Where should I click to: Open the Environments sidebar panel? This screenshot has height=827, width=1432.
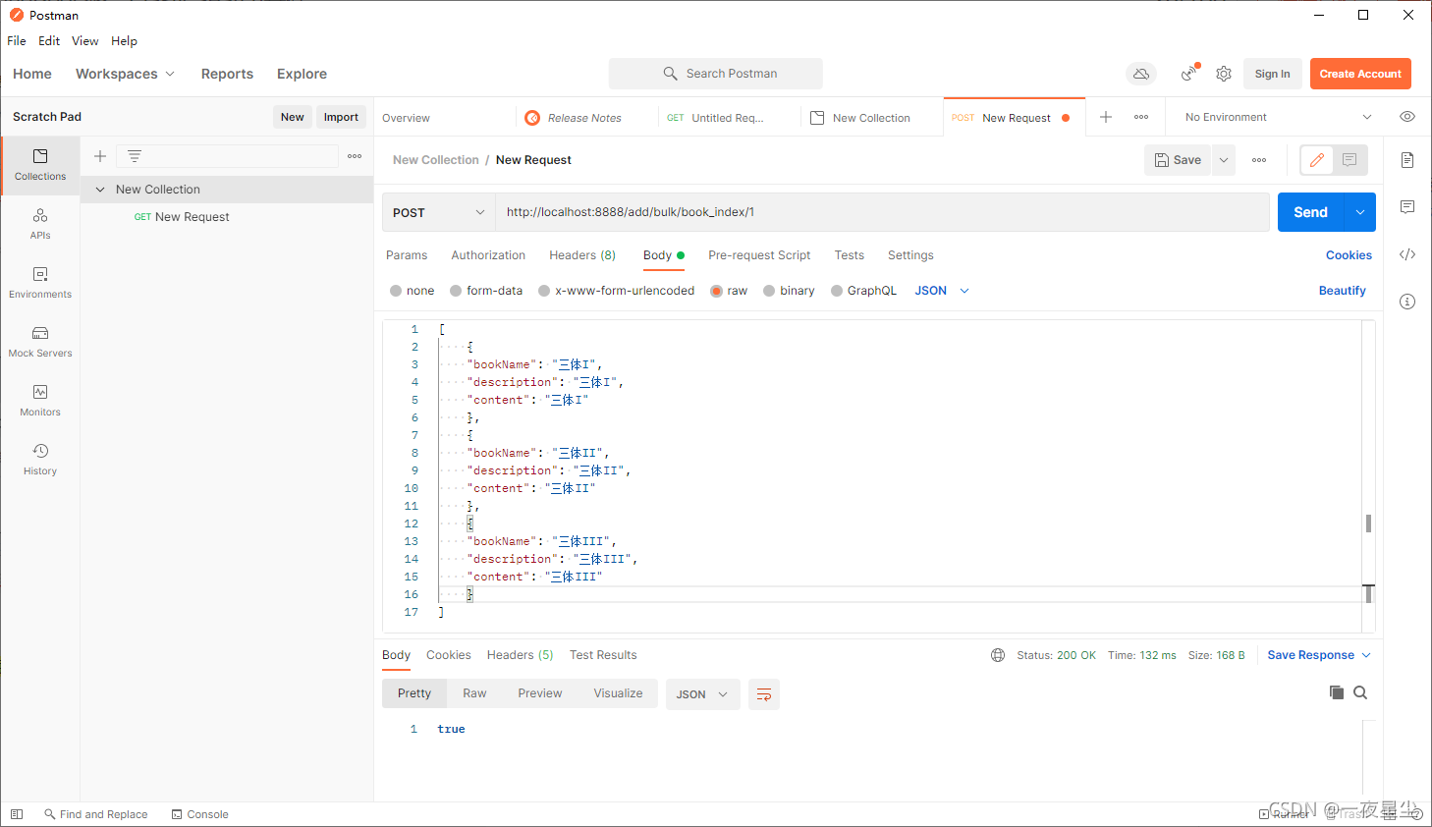[x=40, y=283]
